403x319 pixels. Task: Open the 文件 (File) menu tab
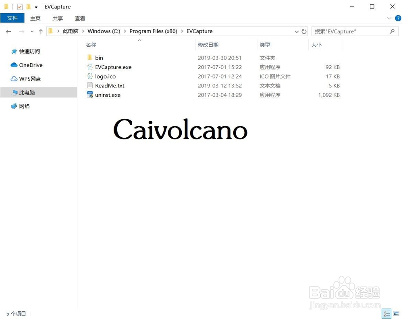12,18
